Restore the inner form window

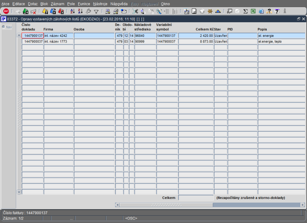tap(299, 19)
